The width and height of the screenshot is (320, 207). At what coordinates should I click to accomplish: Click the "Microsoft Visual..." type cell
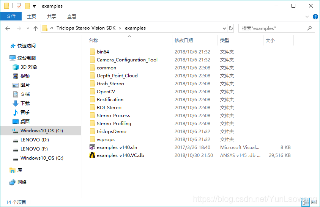tap(240, 147)
